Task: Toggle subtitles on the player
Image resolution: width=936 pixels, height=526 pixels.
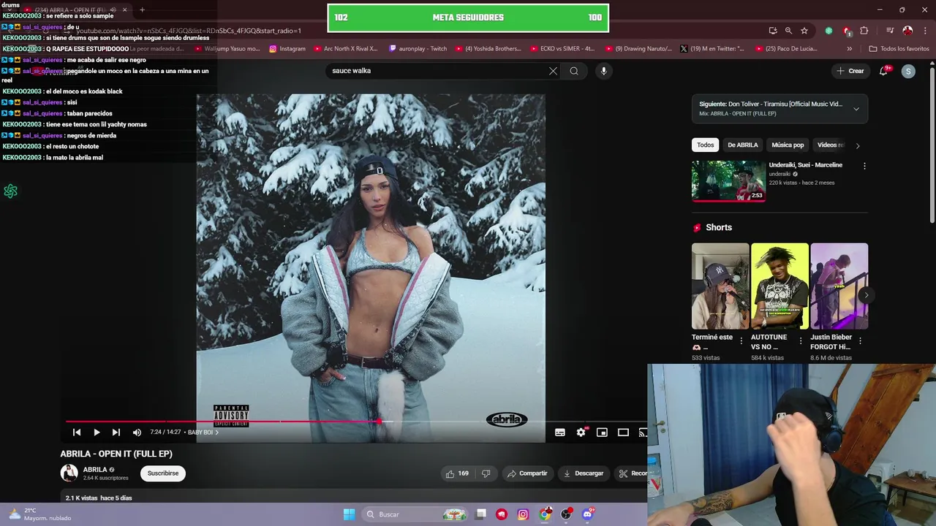Action: (x=560, y=432)
